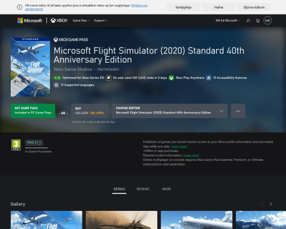Click the accessibility features icon
Screen dimensions: 286x229
(209, 78)
